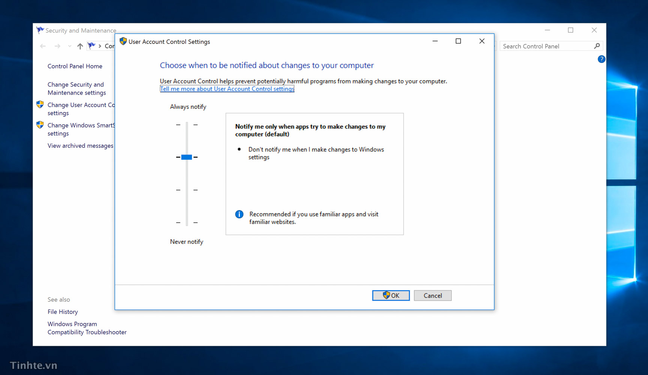Viewport: 648px width, 375px height.
Task: Click the UAC shield icon in dialog title bar
Action: 123,41
